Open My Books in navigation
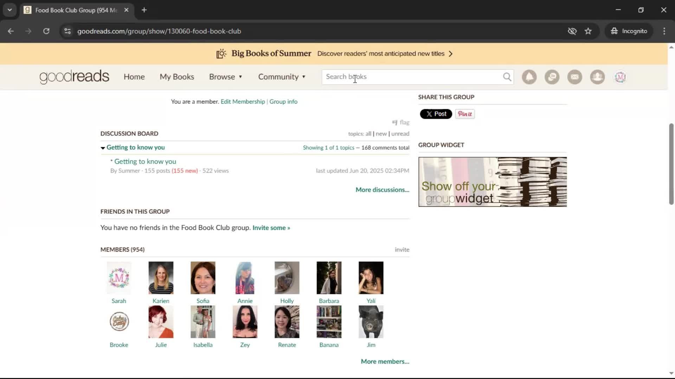 click(177, 77)
